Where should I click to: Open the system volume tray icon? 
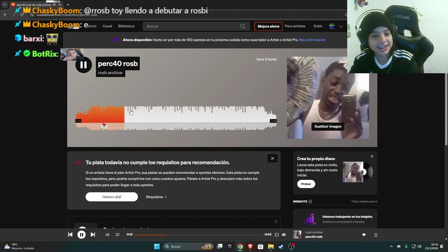419,246
